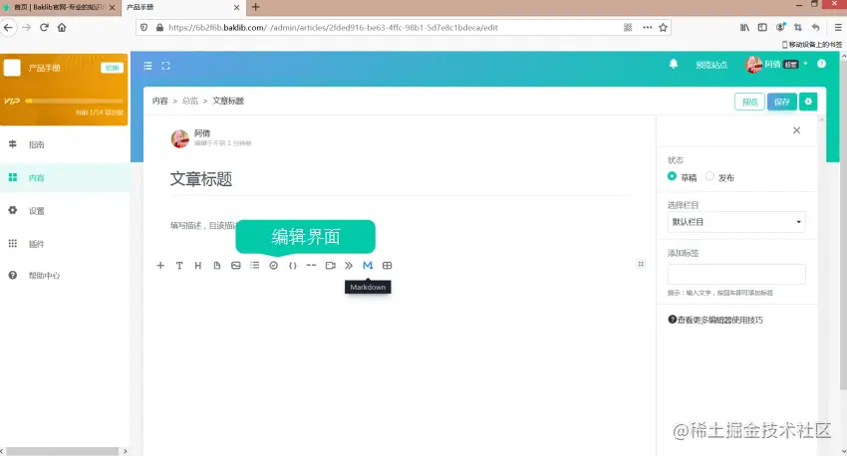Viewport: 847px width, 456px height.
Task: Click the VIP usage progress bar
Action: coord(74,101)
